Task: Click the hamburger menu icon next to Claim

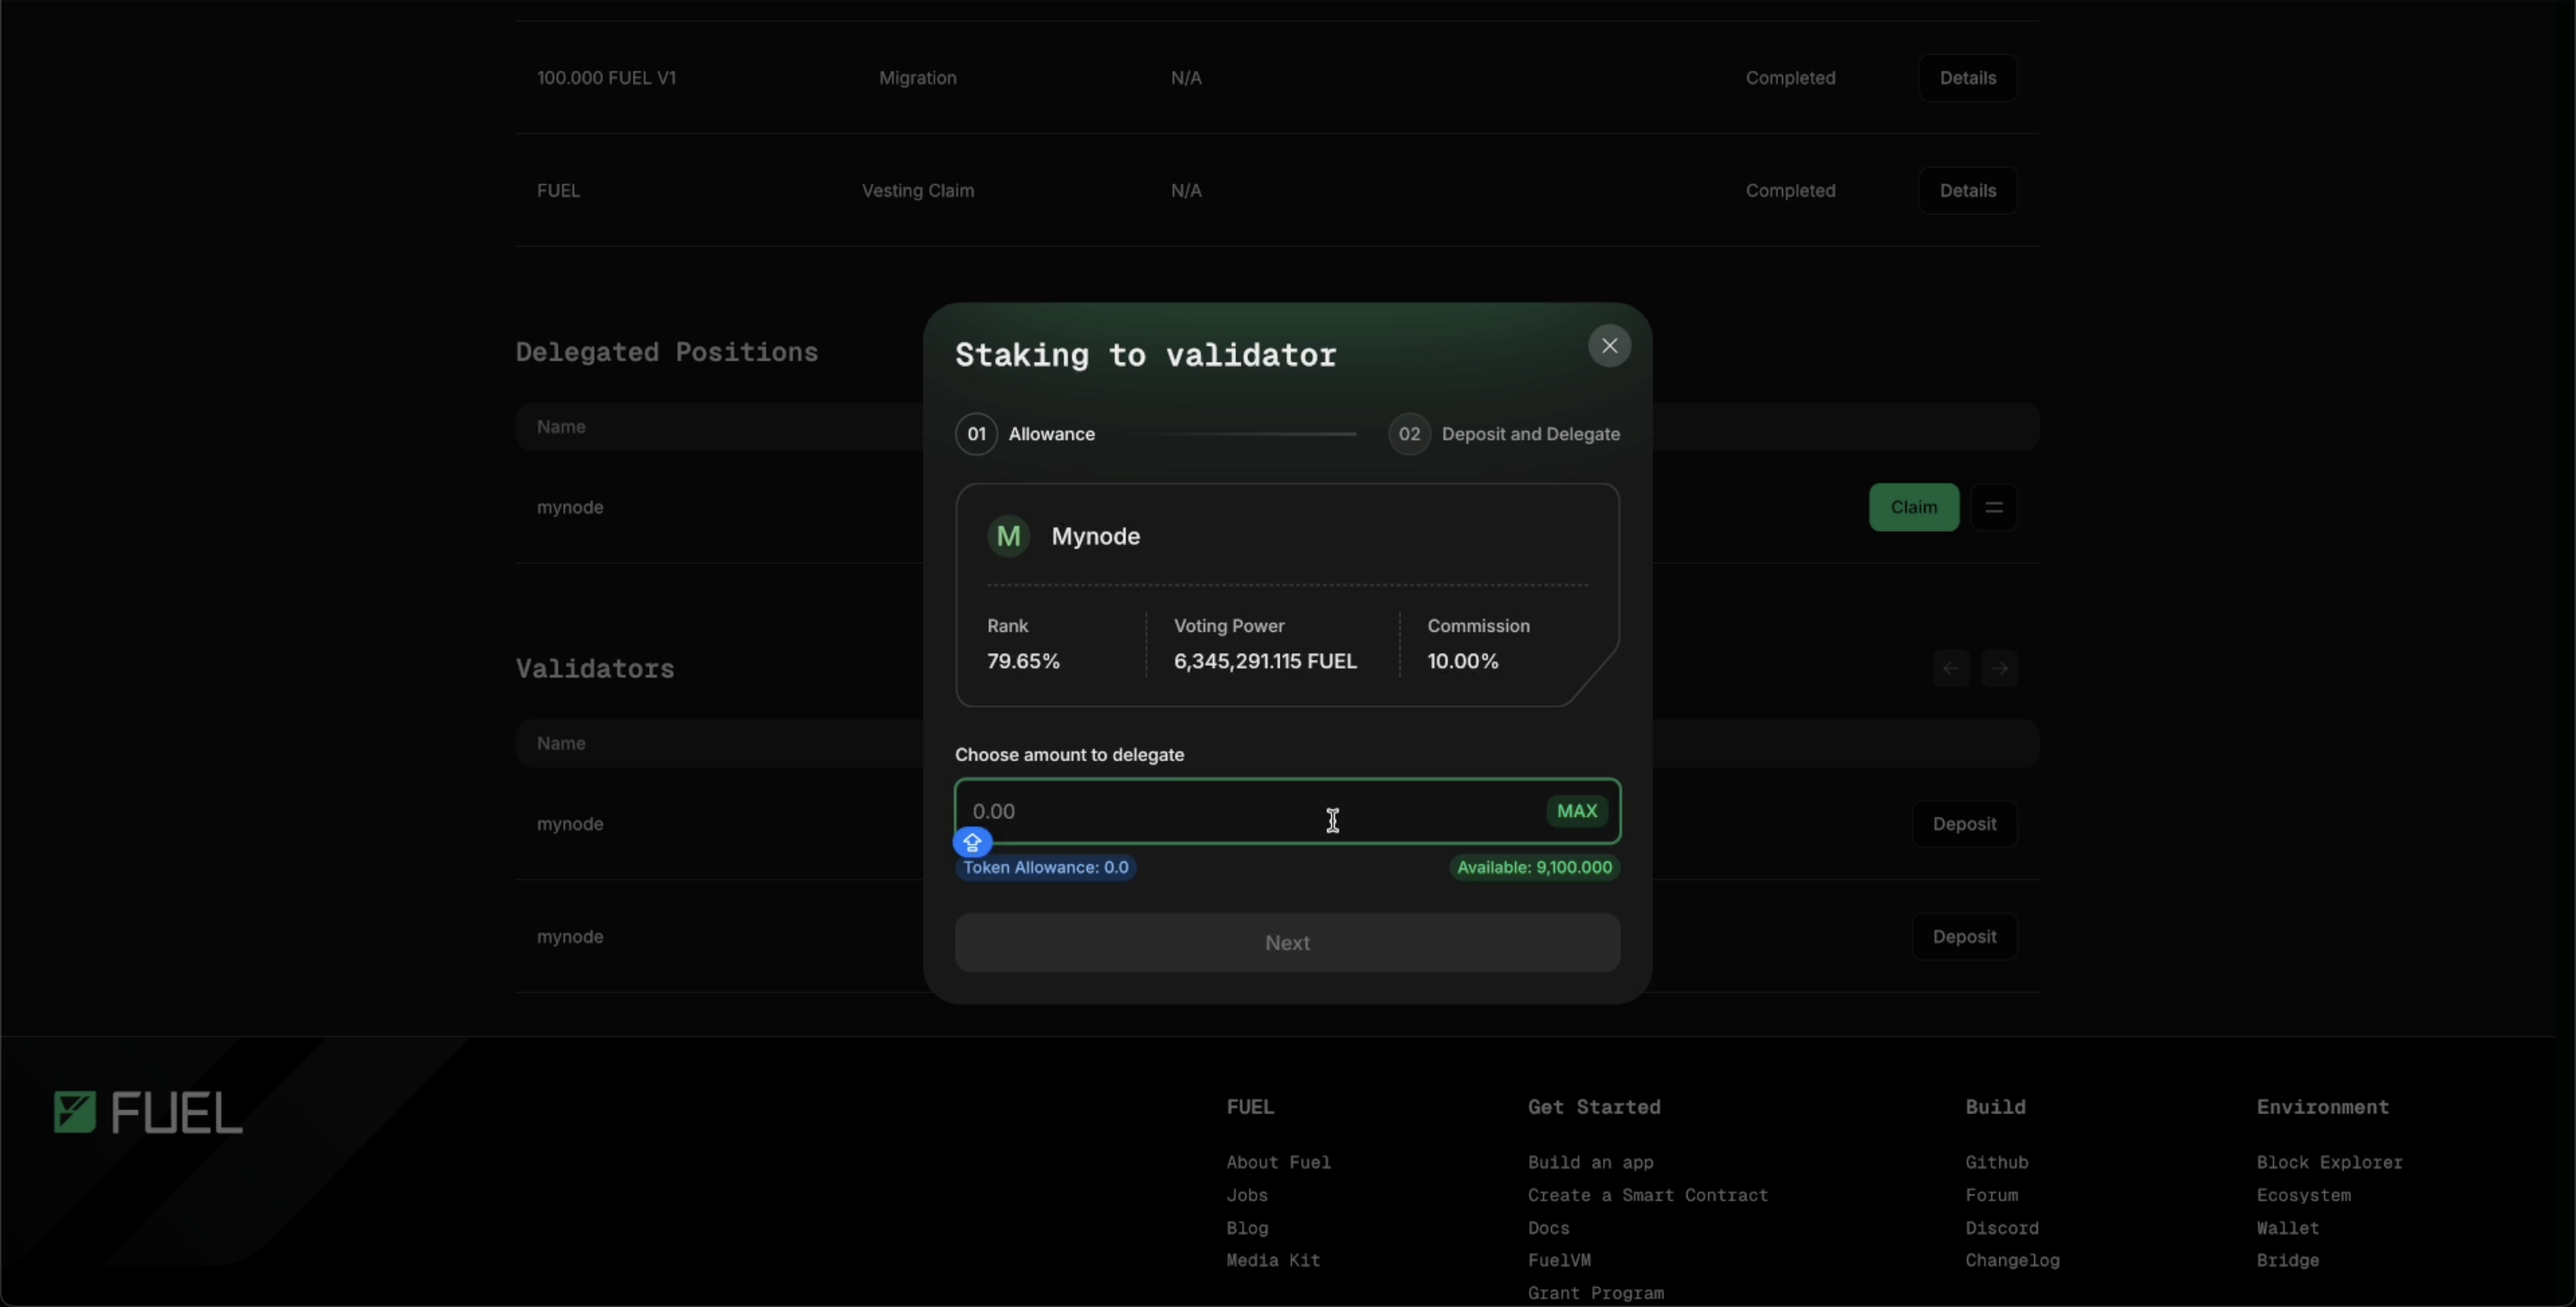Action: [1994, 505]
